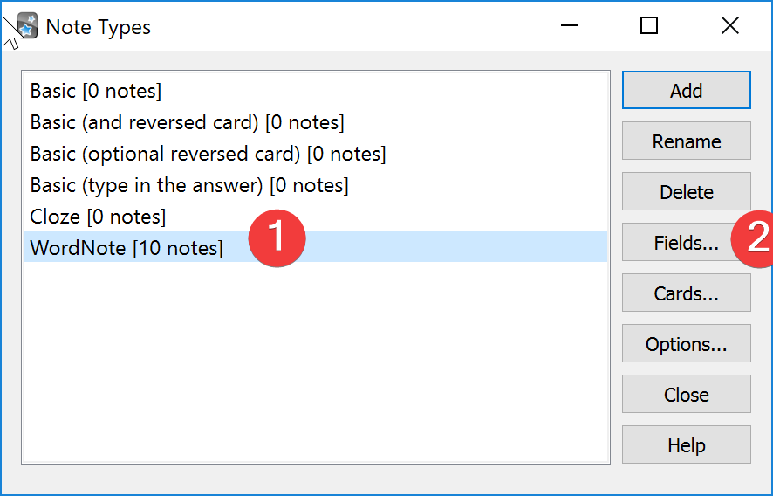Select the Cloze note type
This screenshot has width=773, height=496.
pyautogui.click(x=316, y=217)
